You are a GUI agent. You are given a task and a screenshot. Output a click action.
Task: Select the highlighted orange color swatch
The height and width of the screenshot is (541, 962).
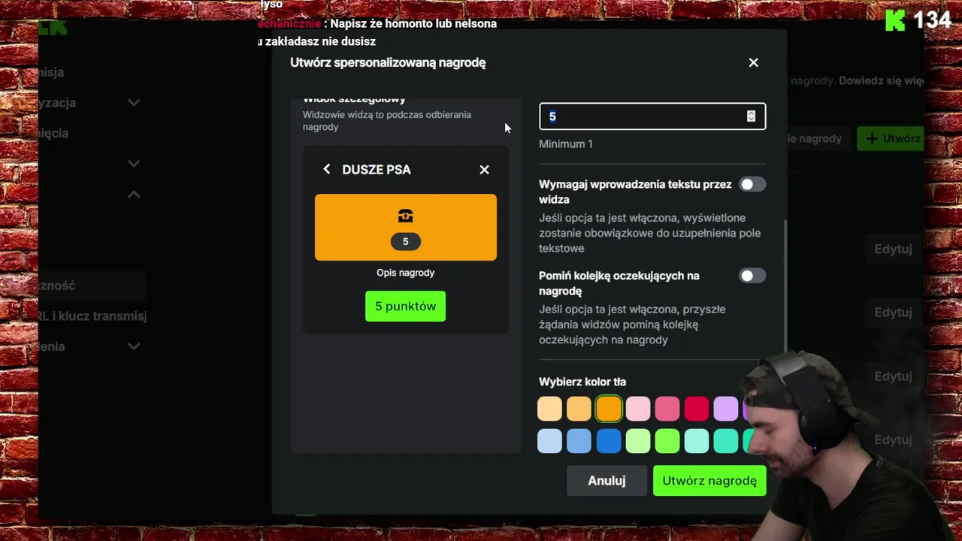(x=609, y=409)
